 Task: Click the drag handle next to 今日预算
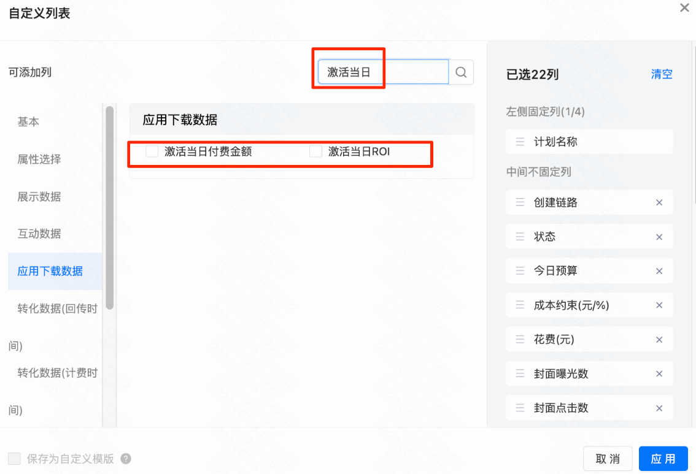tap(519, 270)
